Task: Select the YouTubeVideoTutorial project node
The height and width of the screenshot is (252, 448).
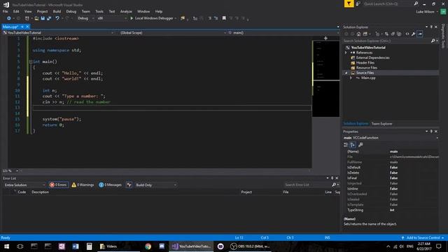Action: click(368, 48)
